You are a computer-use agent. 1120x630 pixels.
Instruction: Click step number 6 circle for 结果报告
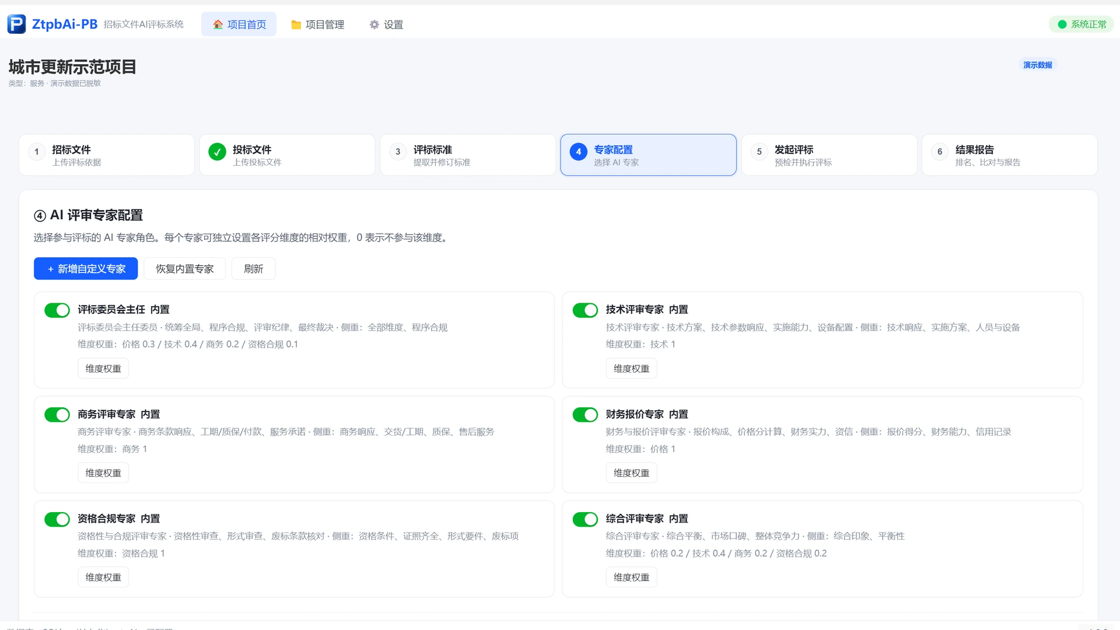point(940,152)
